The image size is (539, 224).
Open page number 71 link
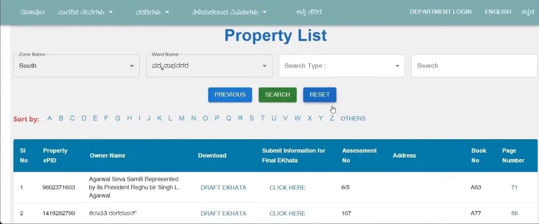click(x=514, y=188)
